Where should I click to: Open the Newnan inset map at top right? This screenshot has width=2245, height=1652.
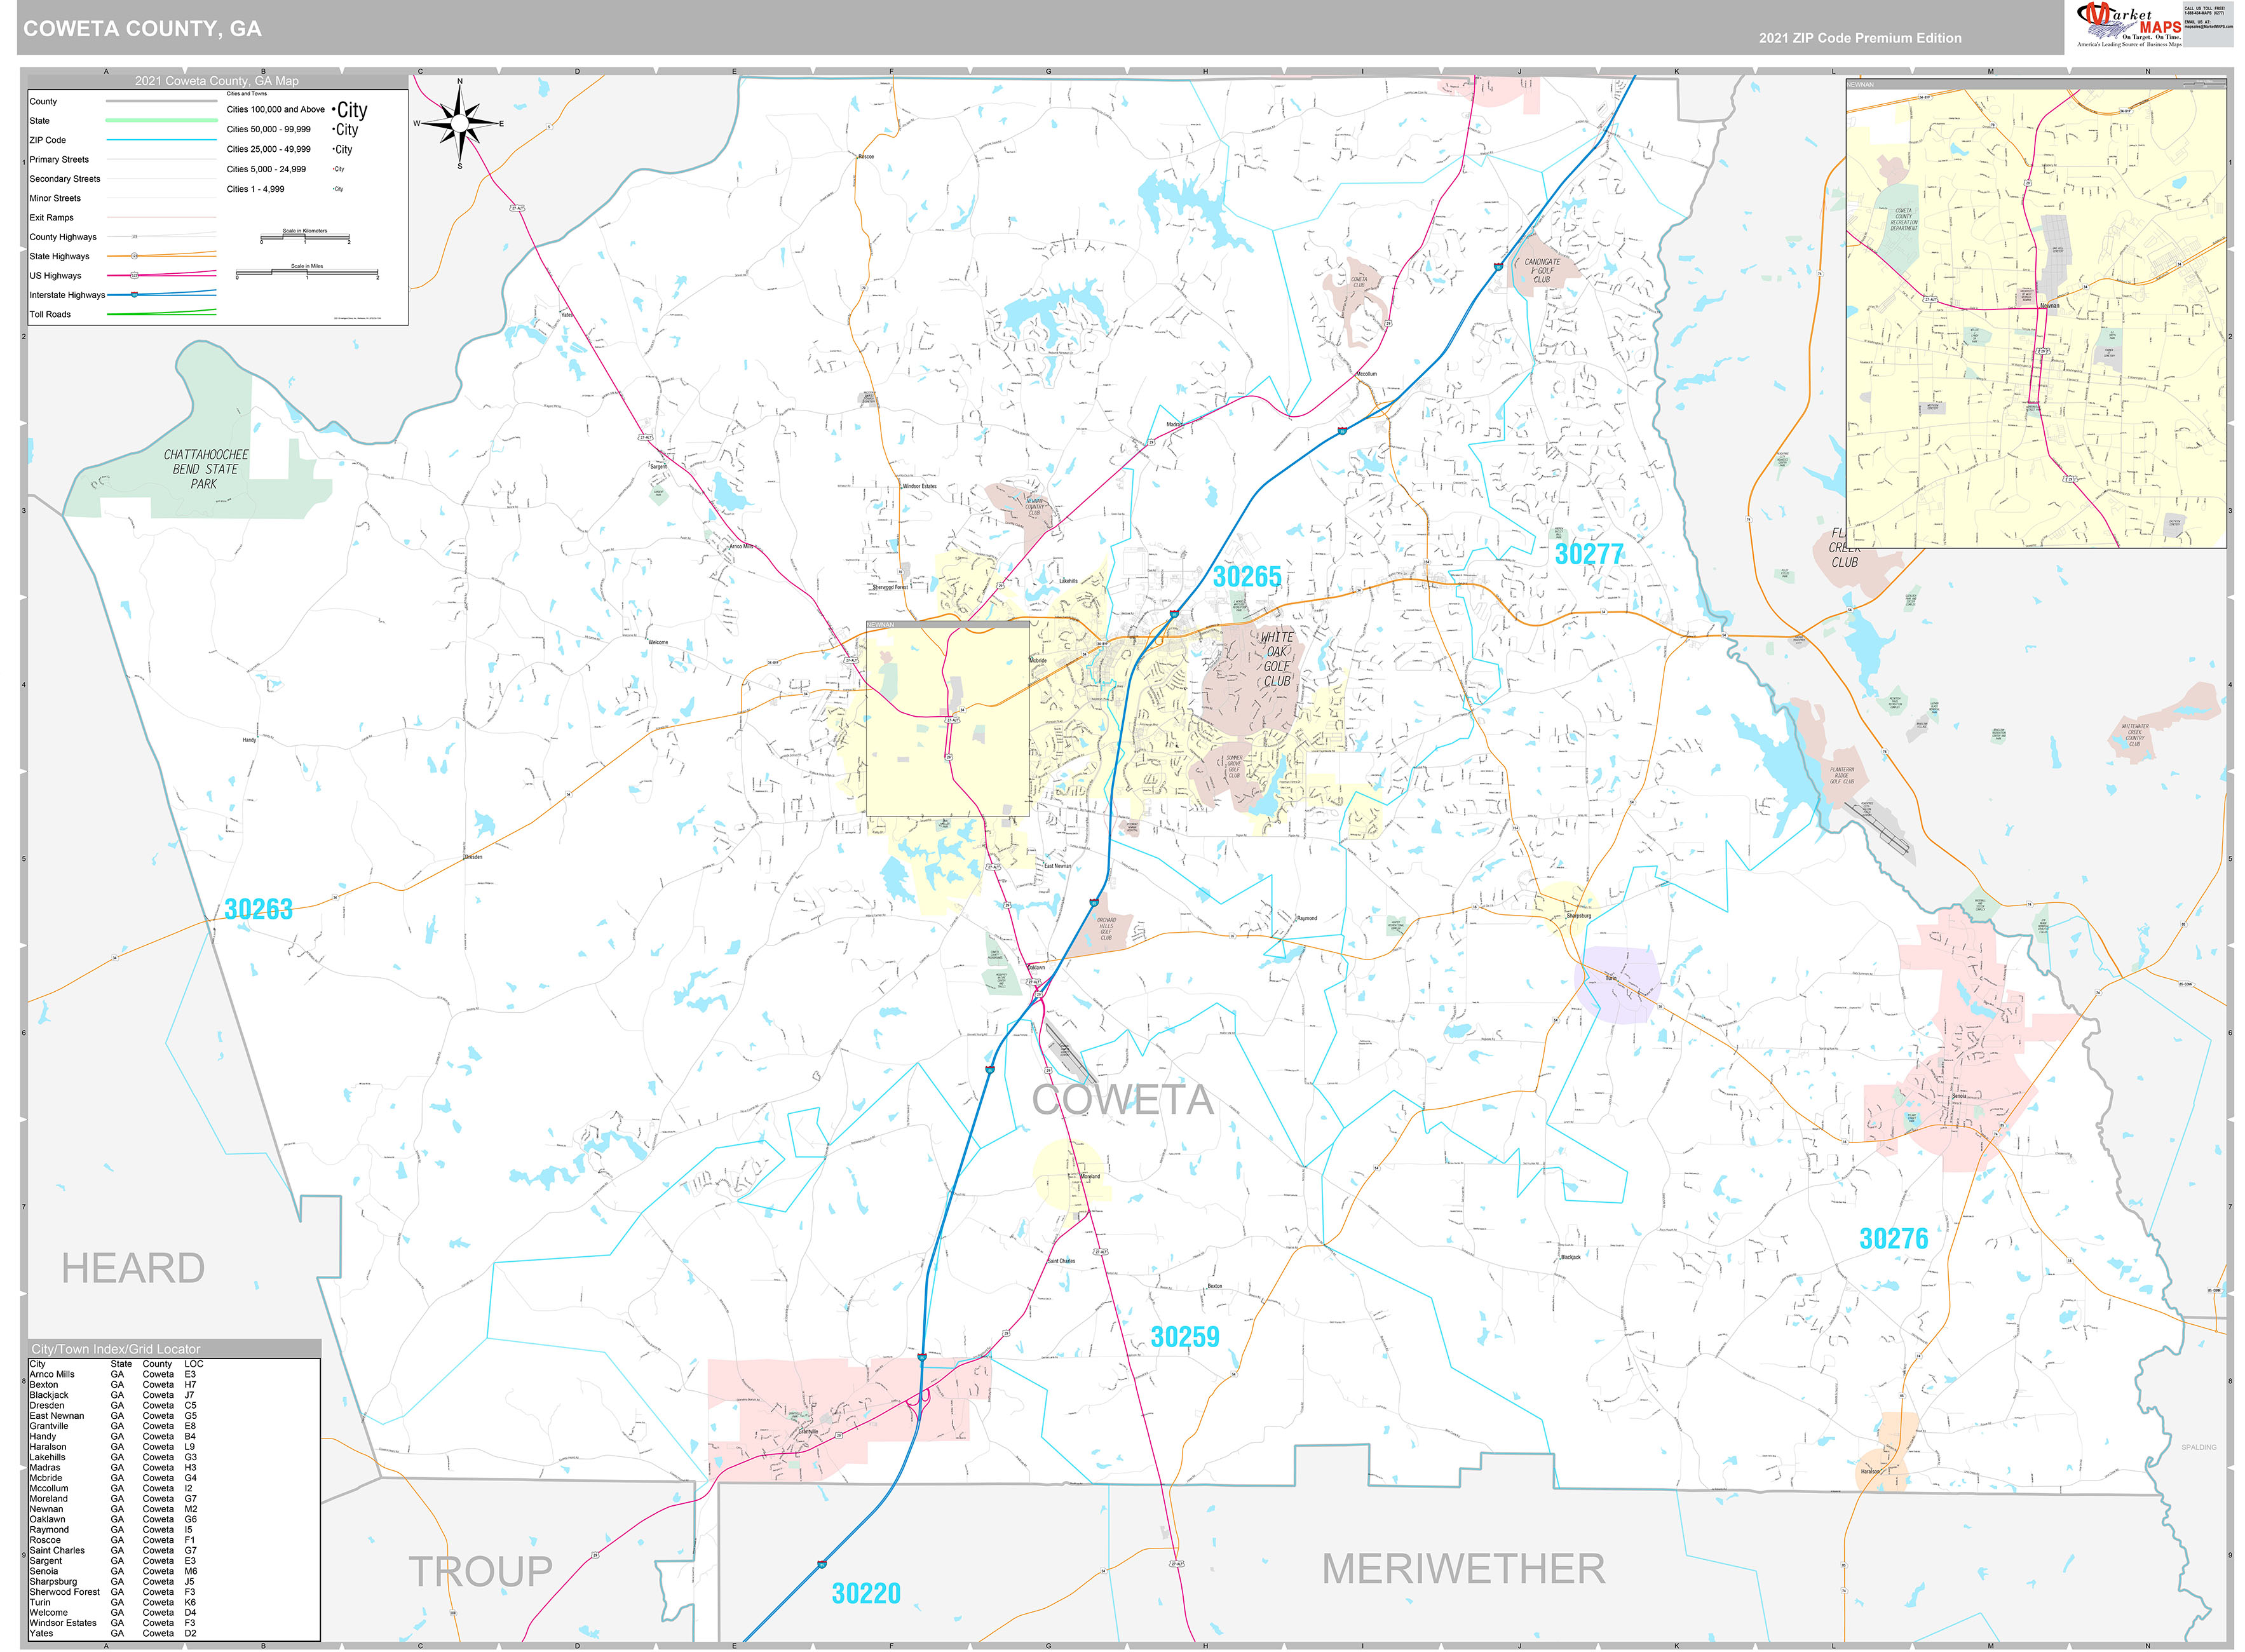click(2036, 313)
